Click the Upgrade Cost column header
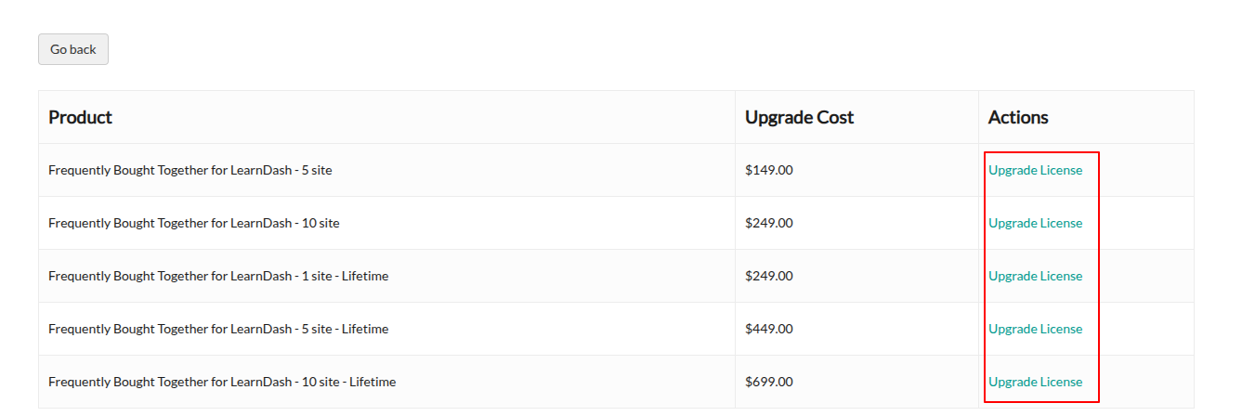 (x=799, y=117)
